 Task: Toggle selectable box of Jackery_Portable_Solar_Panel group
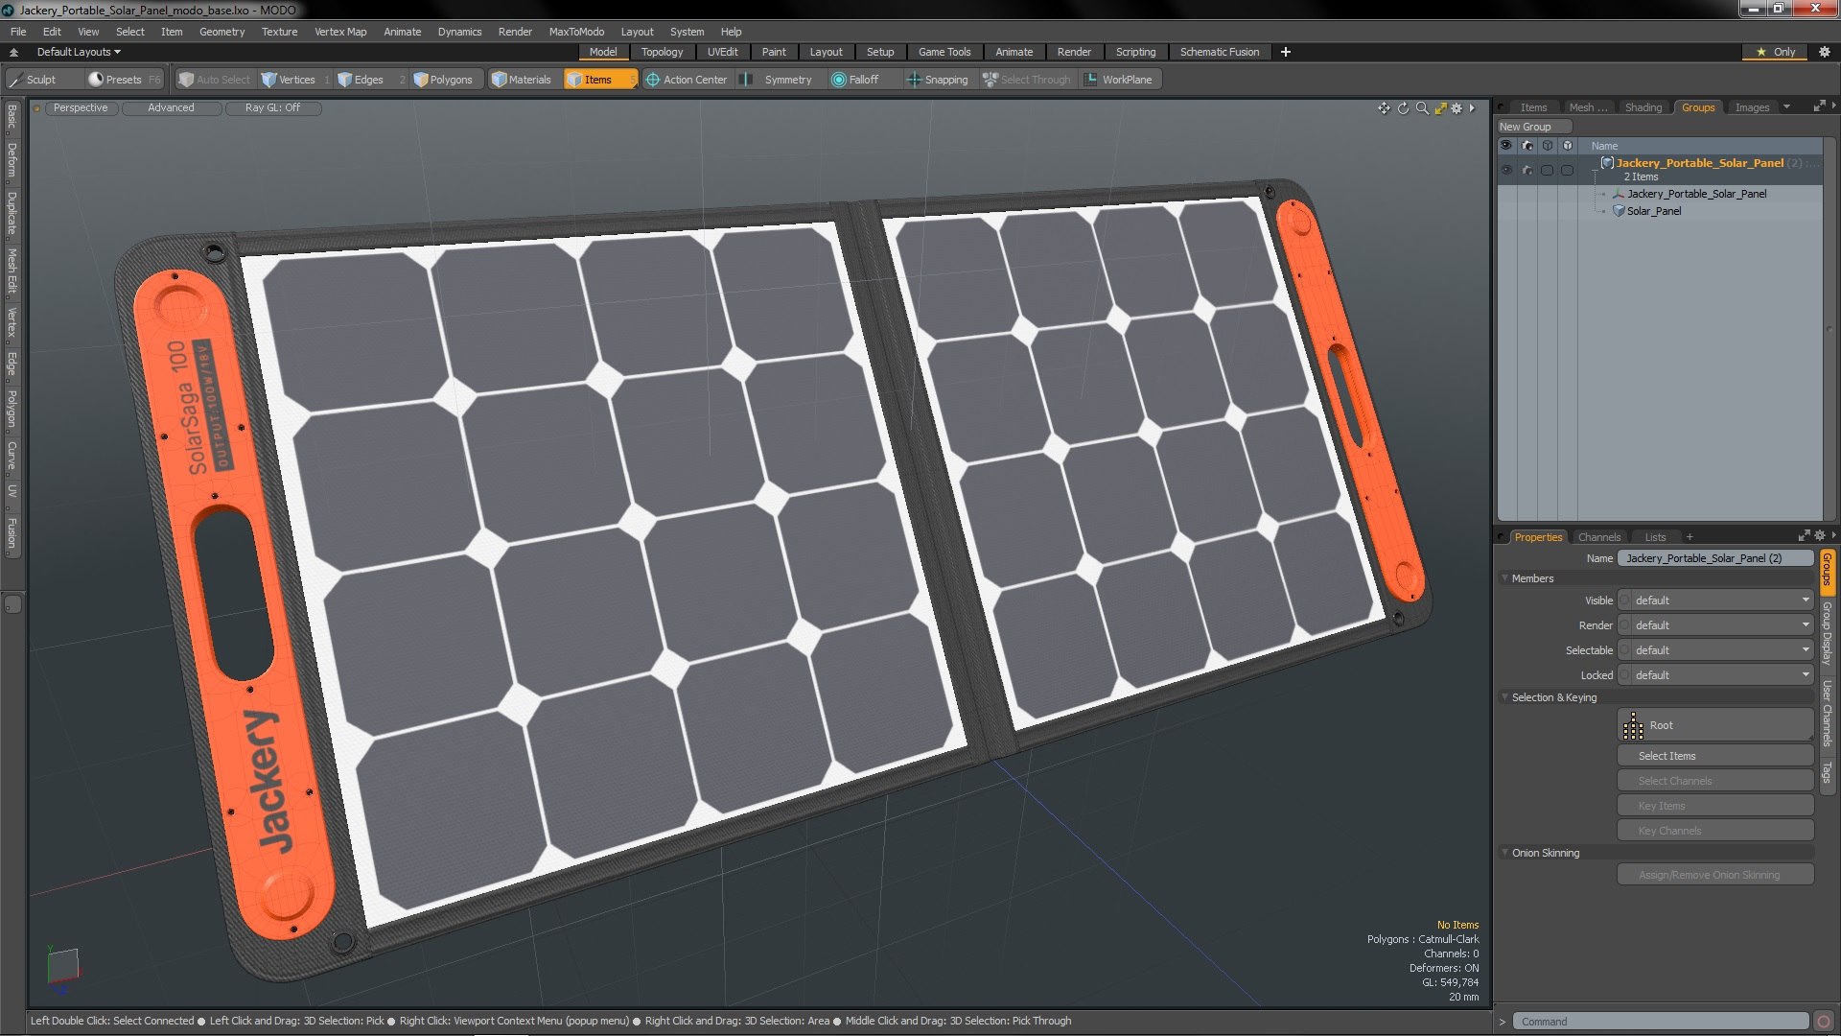tap(1547, 170)
